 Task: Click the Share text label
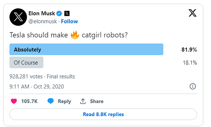(x=97, y=101)
